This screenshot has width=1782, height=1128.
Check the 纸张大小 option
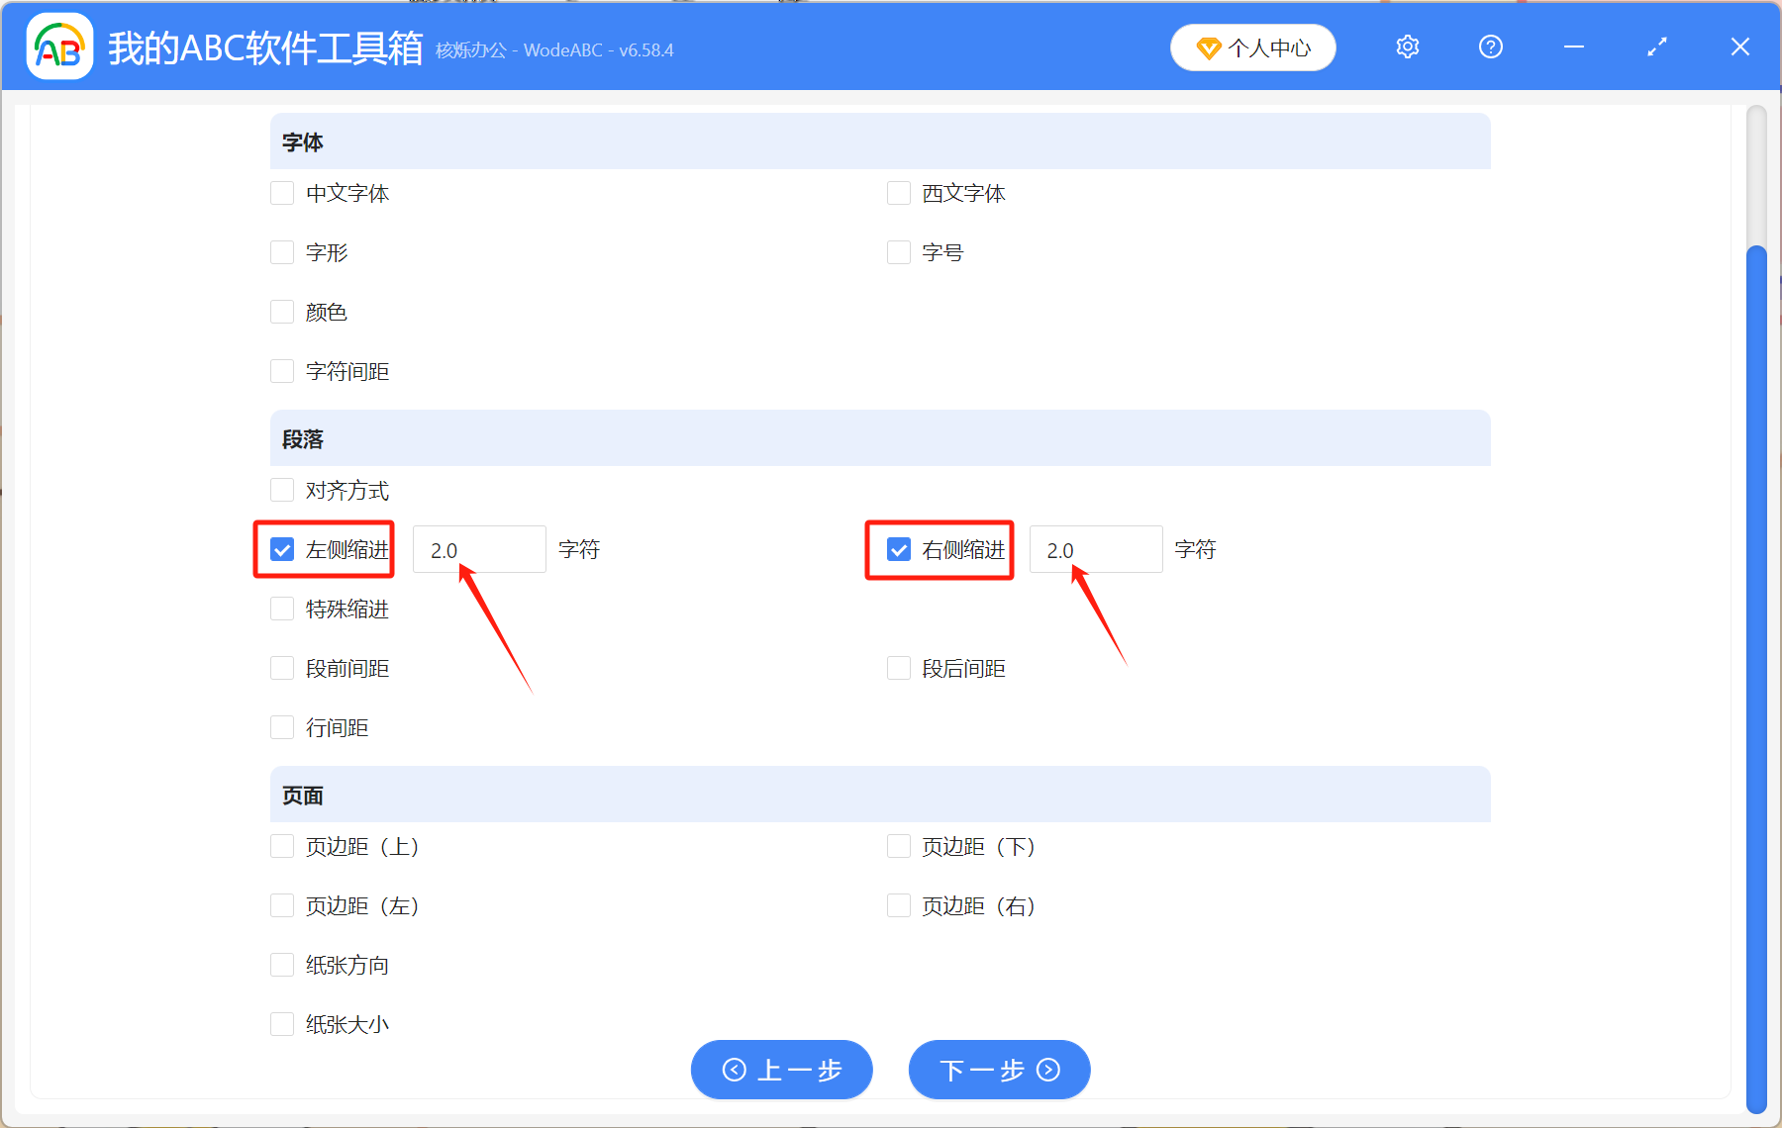pos(282,1024)
